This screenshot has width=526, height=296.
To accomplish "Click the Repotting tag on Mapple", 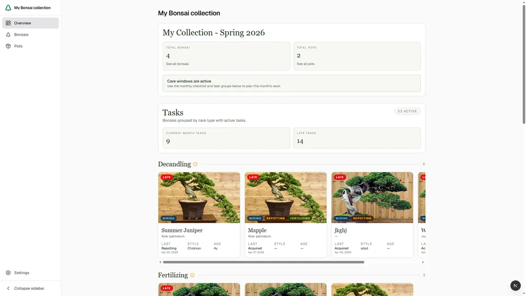I will coord(276,218).
